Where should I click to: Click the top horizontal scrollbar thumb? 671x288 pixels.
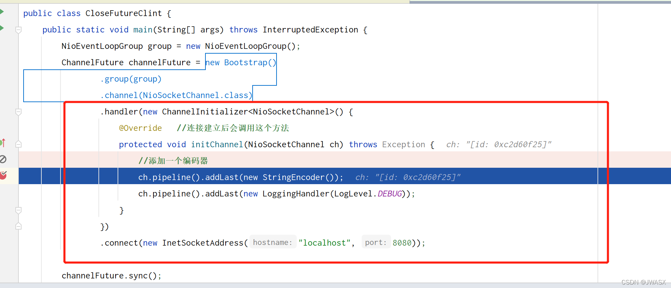540,2
